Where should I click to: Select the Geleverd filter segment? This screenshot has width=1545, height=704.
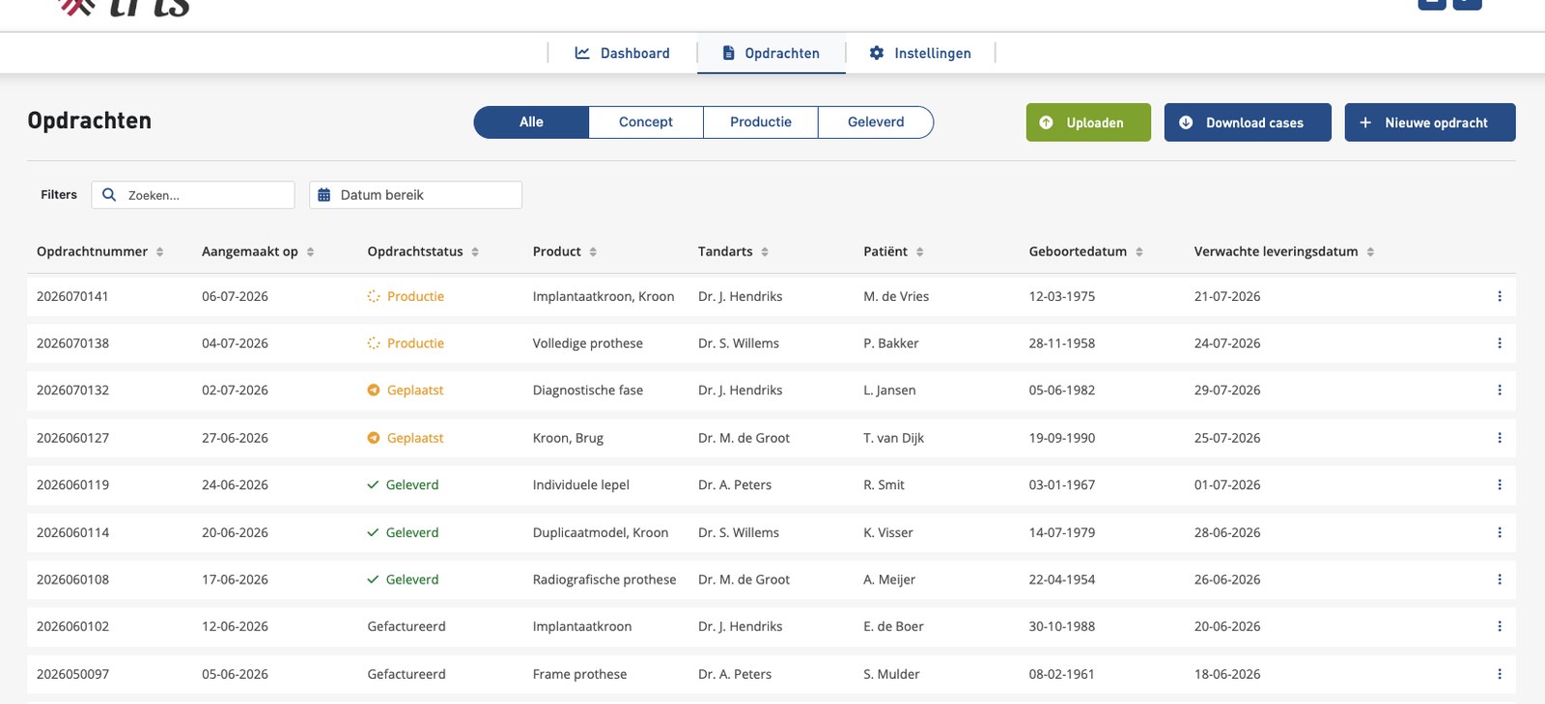point(876,122)
